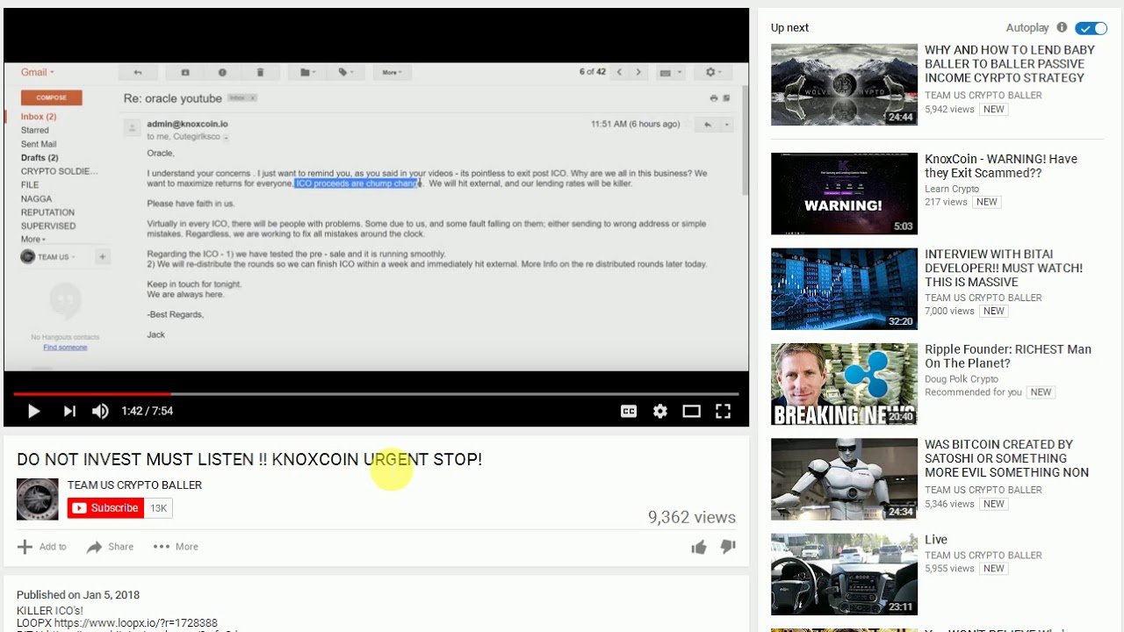Viewport: 1124px width, 632px height.
Task: Play the paused YouTube video
Action: (x=33, y=411)
